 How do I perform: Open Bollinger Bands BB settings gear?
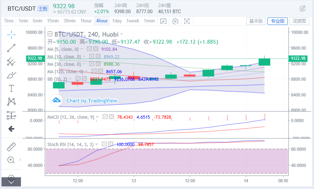[x=78, y=79]
